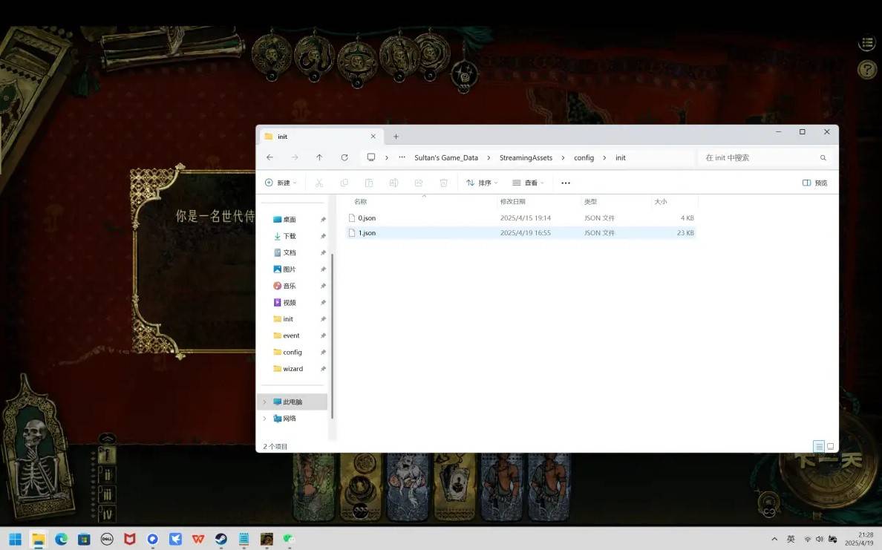Go up one folder level
Viewport: 882px width, 550px height.
pyautogui.click(x=319, y=157)
